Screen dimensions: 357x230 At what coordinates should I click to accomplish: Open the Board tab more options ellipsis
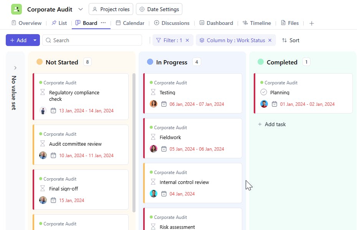103,23
